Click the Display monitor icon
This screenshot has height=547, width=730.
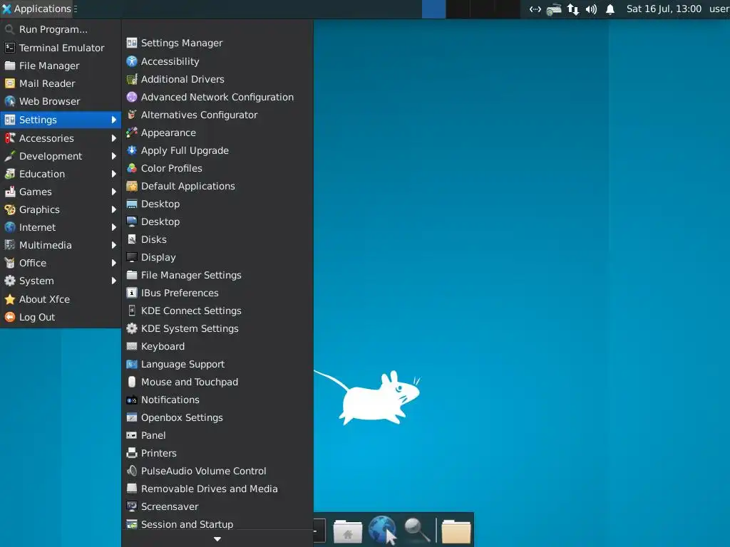[132, 256]
